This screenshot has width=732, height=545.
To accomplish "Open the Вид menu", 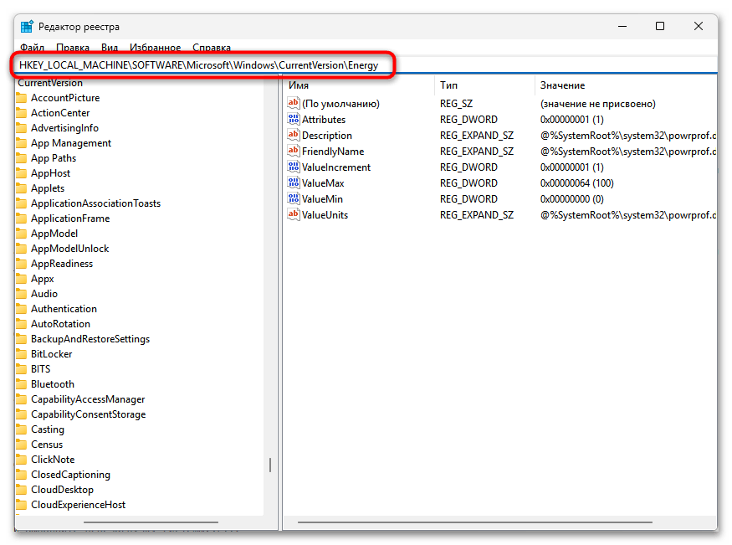I will pyautogui.click(x=110, y=48).
